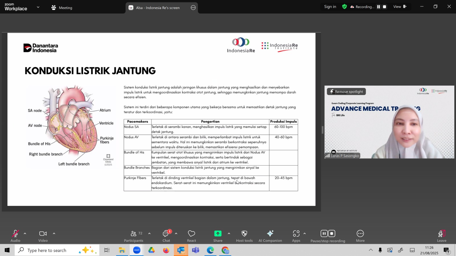This screenshot has width=456, height=256.
Task: Open the View layout dropdown
Action: (x=400, y=7)
